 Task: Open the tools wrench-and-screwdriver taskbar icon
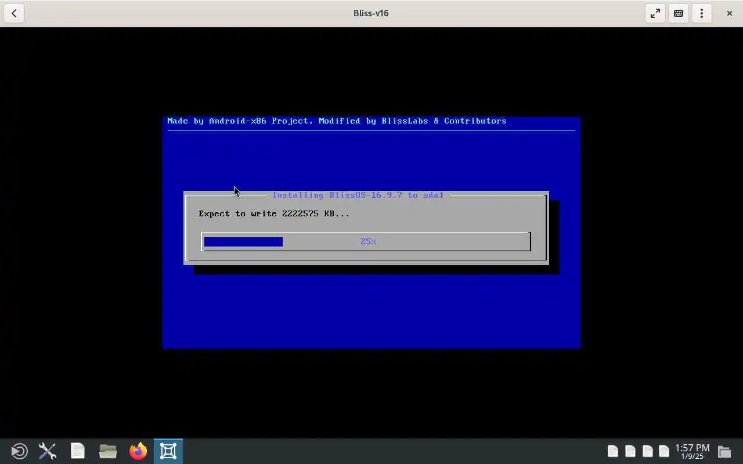pos(48,451)
